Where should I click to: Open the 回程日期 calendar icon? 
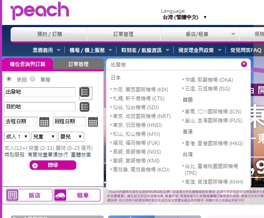[x=93, y=121]
